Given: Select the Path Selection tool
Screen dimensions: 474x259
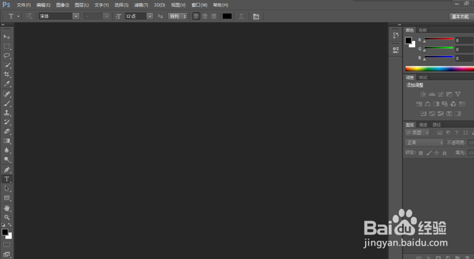Looking at the screenshot, I should pyautogui.click(x=7, y=188).
